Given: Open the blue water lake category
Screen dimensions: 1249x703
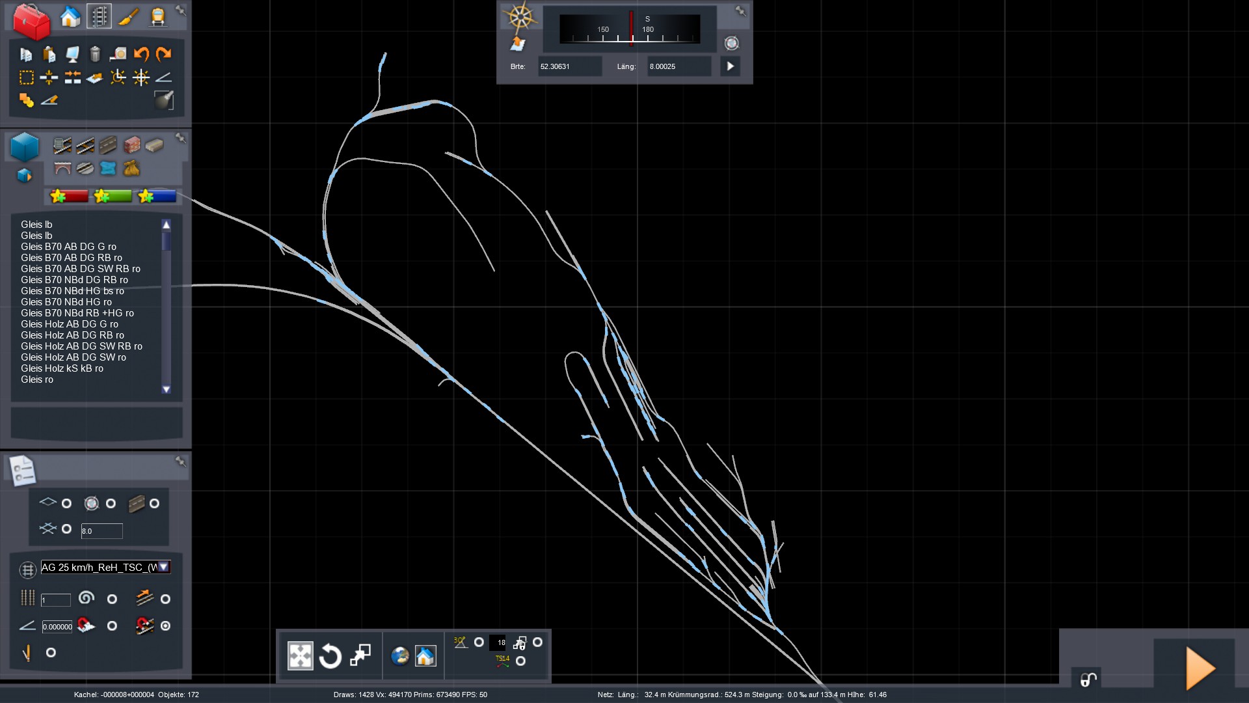Looking at the screenshot, I should (x=108, y=169).
